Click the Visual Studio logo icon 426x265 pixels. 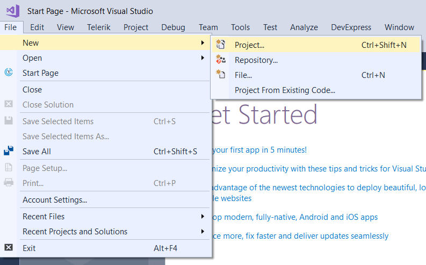[x=12, y=10]
